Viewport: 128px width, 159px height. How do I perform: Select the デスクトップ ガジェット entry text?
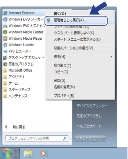click(x=26, y=58)
